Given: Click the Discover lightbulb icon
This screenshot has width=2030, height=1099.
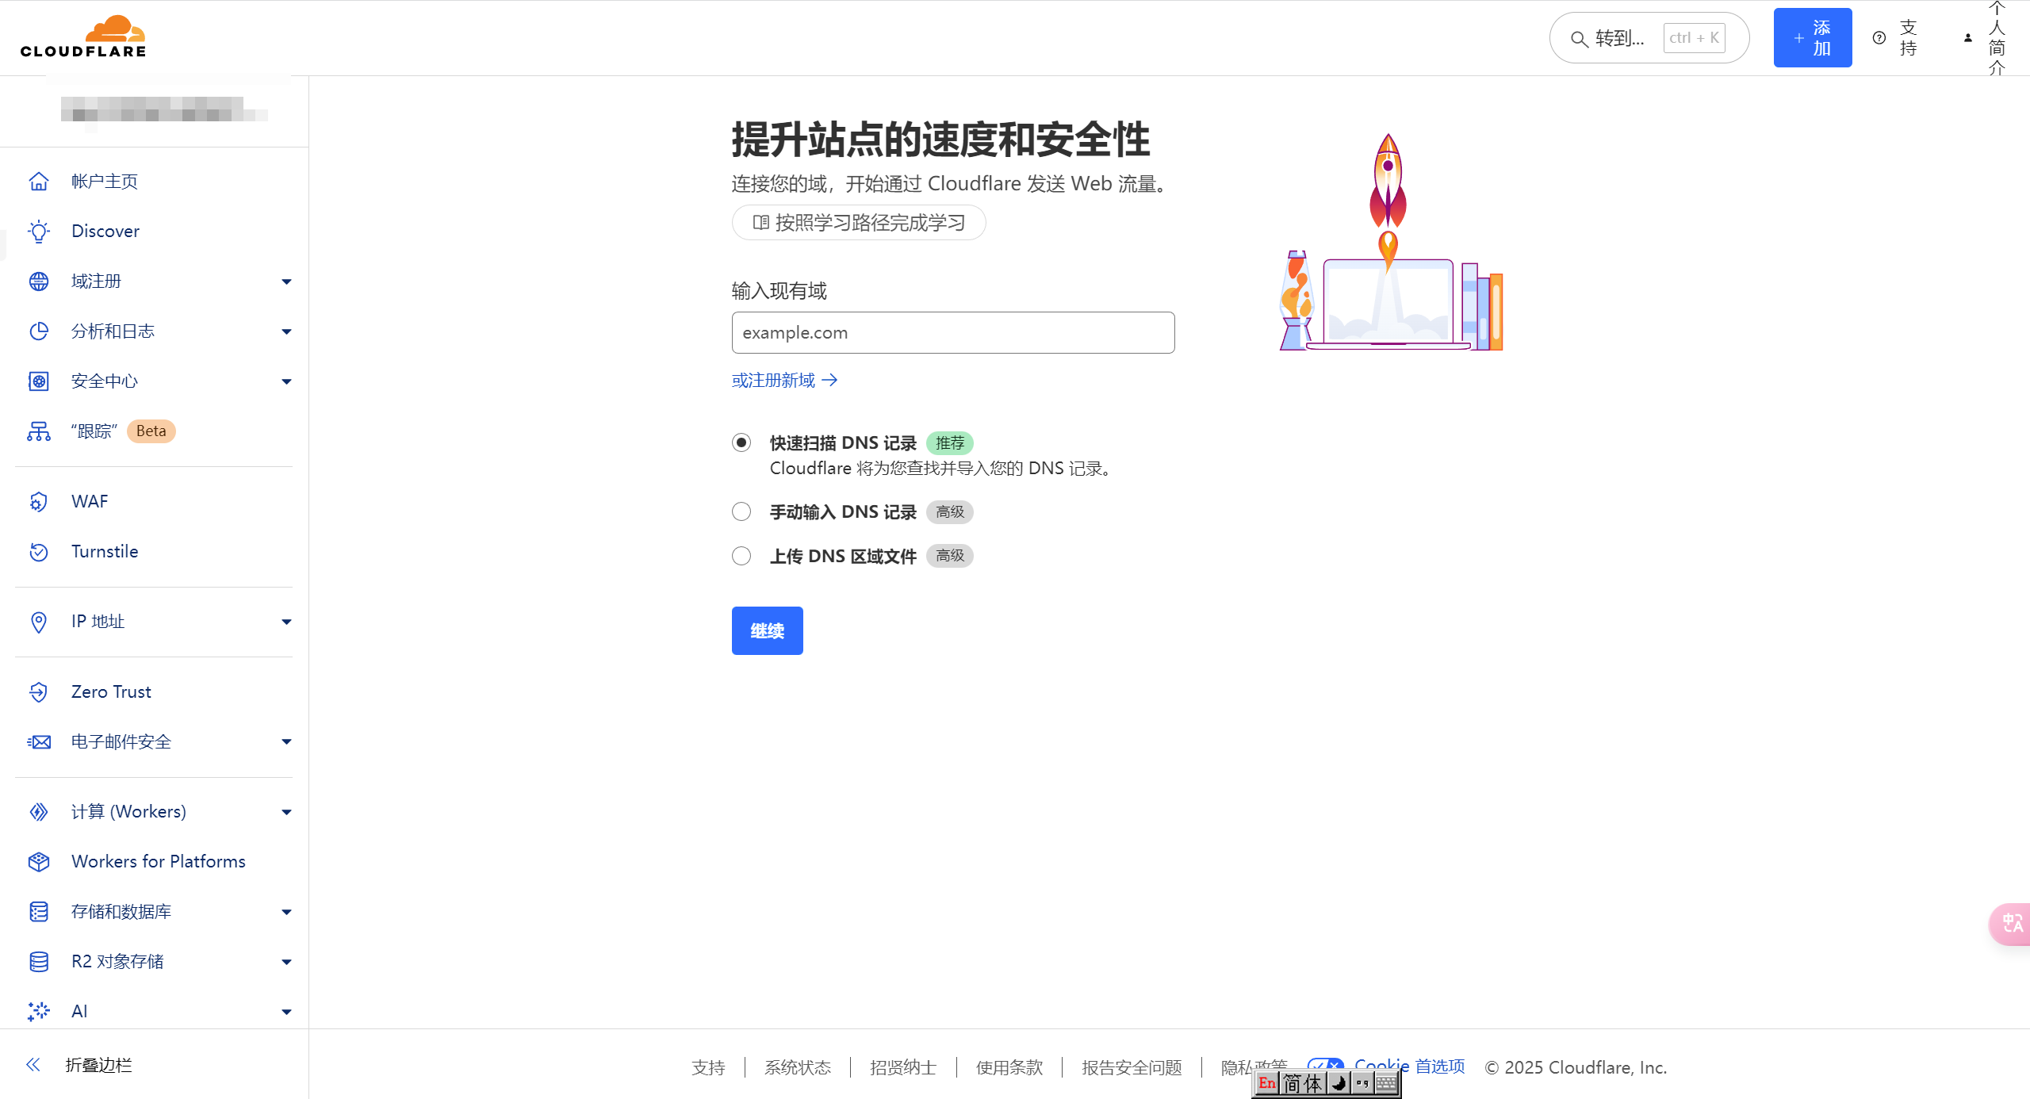Looking at the screenshot, I should (x=38, y=232).
